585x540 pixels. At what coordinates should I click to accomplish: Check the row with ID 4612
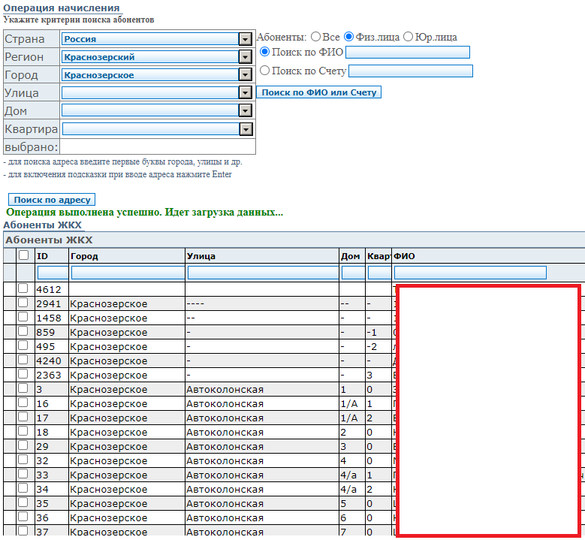tap(23, 288)
